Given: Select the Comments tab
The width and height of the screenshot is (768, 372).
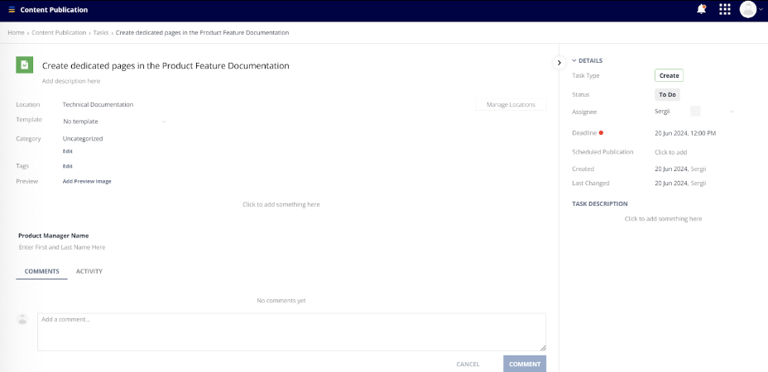Looking at the screenshot, I should tap(41, 271).
